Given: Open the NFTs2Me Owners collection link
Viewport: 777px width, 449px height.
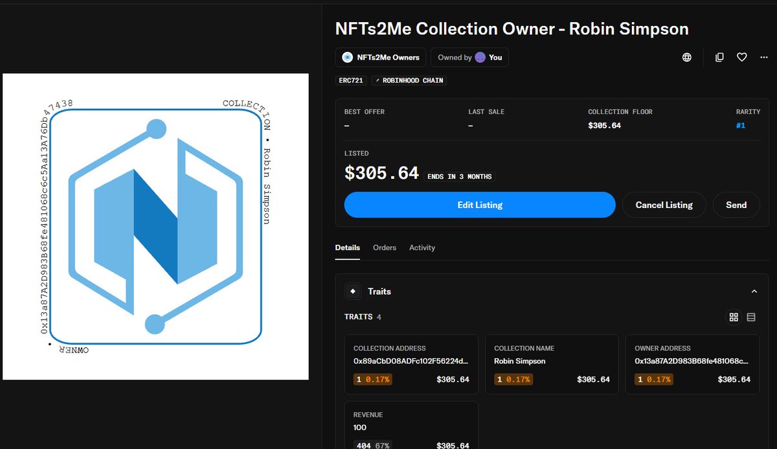Looking at the screenshot, I should tap(381, 57).
